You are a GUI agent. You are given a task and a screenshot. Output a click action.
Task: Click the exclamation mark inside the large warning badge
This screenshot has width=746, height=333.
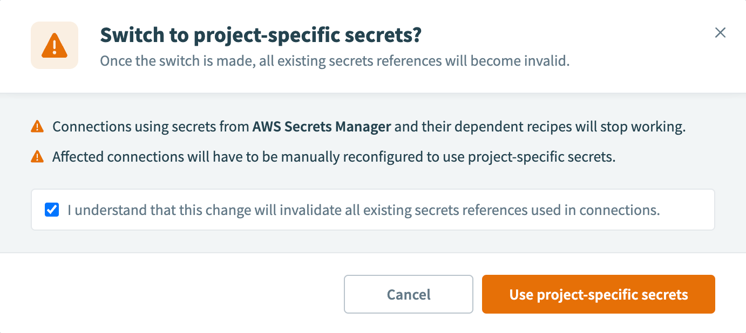point(54,46)
